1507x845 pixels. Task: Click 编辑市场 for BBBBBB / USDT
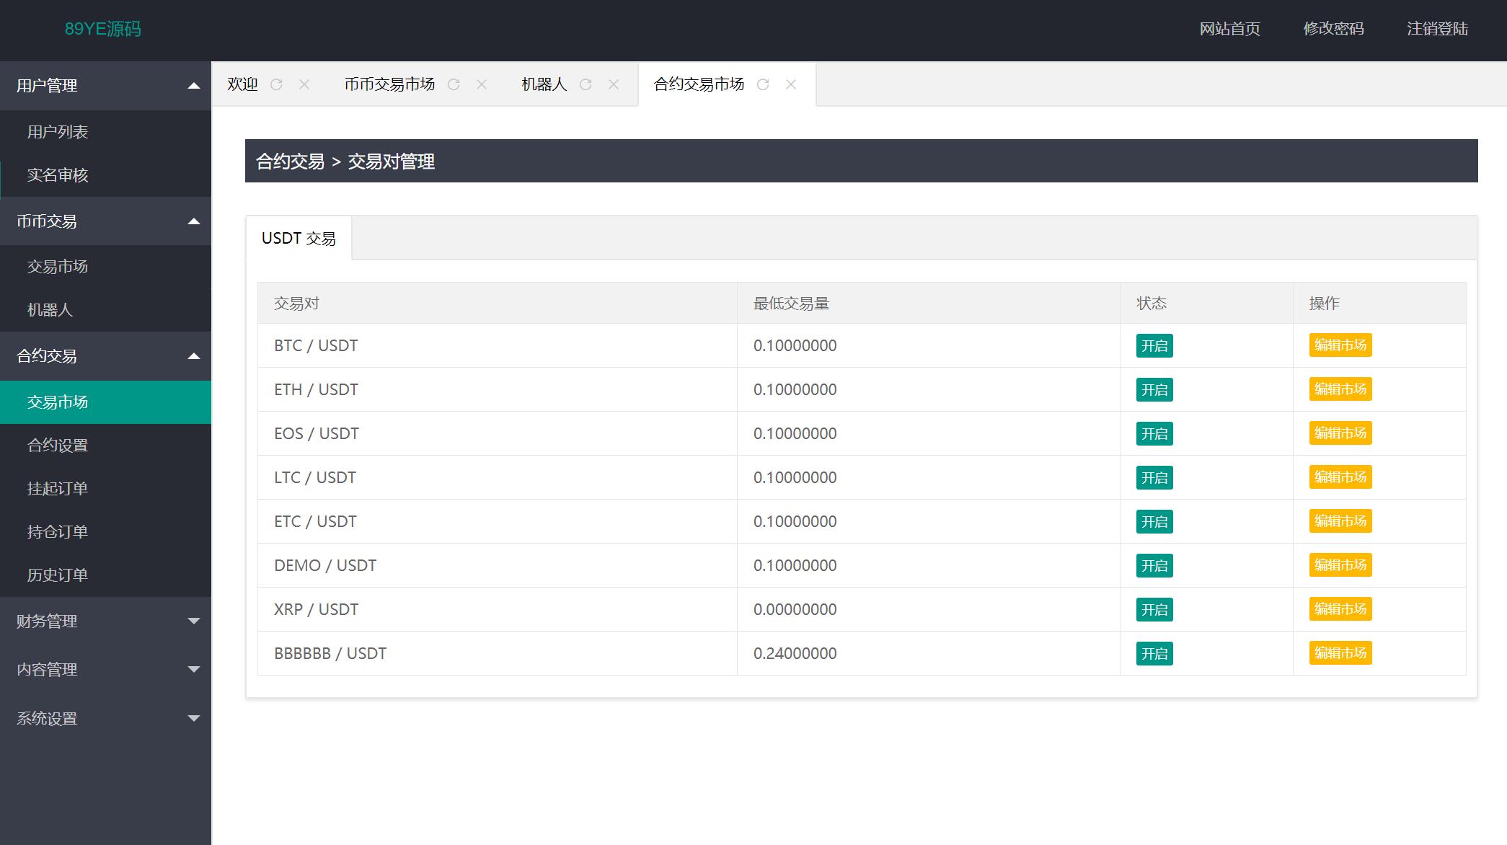pyautogui.click(x=1340, y=653)
